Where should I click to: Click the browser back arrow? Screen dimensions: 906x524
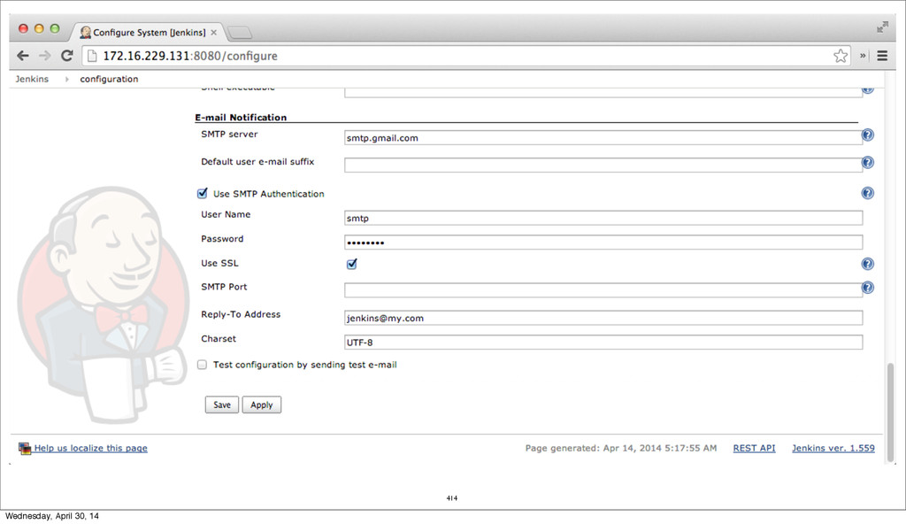click(22, 56)
